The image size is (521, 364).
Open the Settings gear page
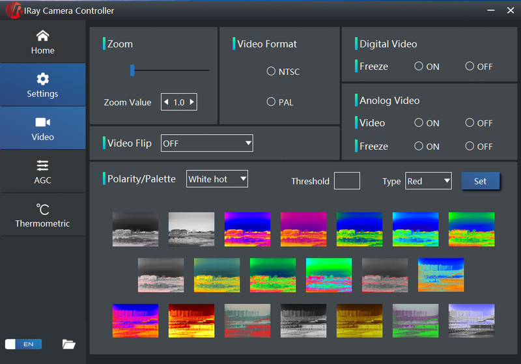pos(42,85)
